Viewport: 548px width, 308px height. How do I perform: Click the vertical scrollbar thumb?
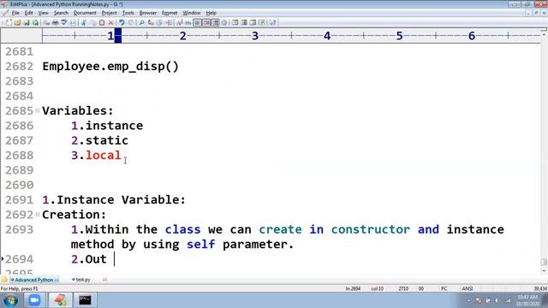544,262
